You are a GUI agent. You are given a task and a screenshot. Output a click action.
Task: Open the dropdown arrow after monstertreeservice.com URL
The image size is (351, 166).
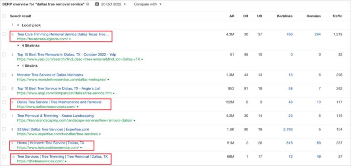click(x=108, y=80)
